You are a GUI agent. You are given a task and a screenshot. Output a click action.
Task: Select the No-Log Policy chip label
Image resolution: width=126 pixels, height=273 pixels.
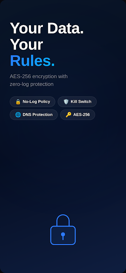point(36,102)
